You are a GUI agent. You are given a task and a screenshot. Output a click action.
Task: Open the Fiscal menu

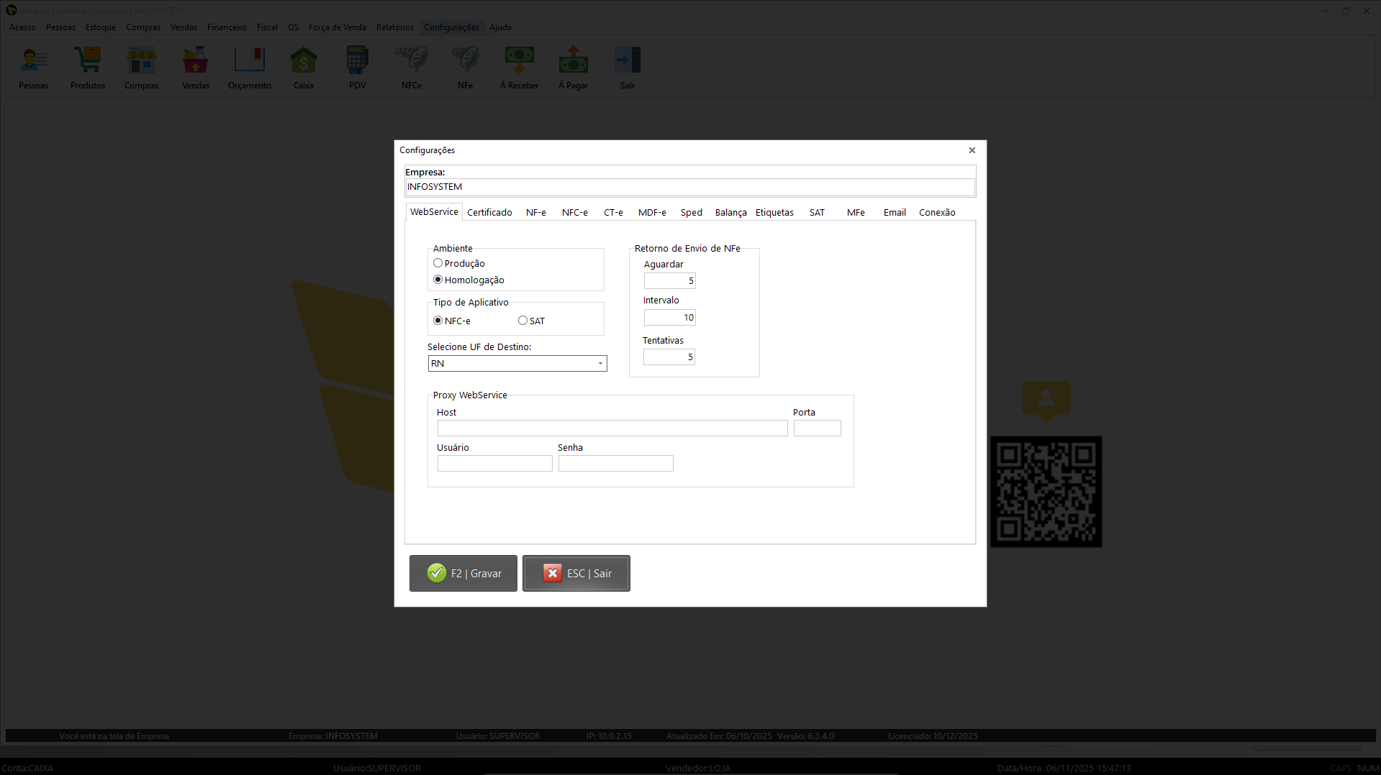(x=267, y=27)
